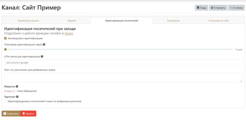Screen dimensions: 246x120
Task: Open the Виджет tab
Action: [x=72, y=21]
